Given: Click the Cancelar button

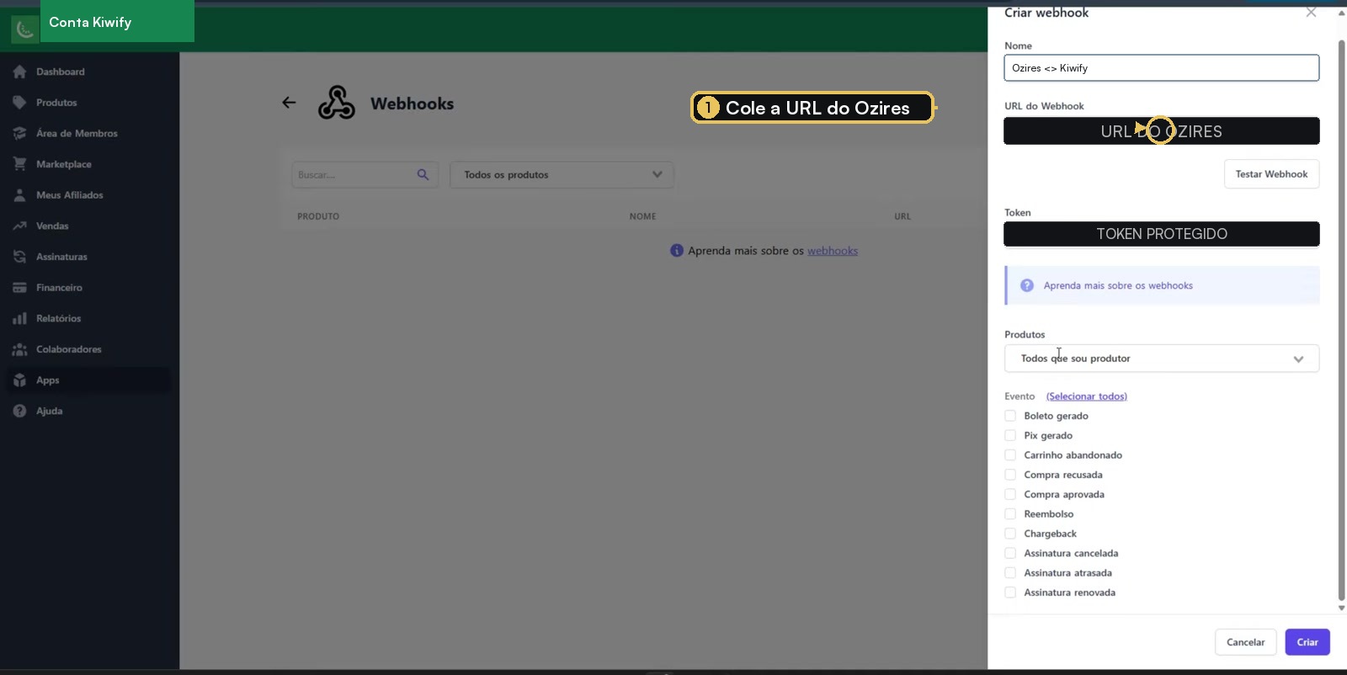Looking at the screenshot, I should click(1245, 642).
